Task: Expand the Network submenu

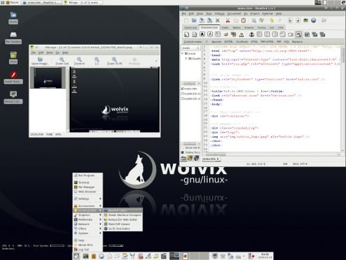Action: pos(87,224)
